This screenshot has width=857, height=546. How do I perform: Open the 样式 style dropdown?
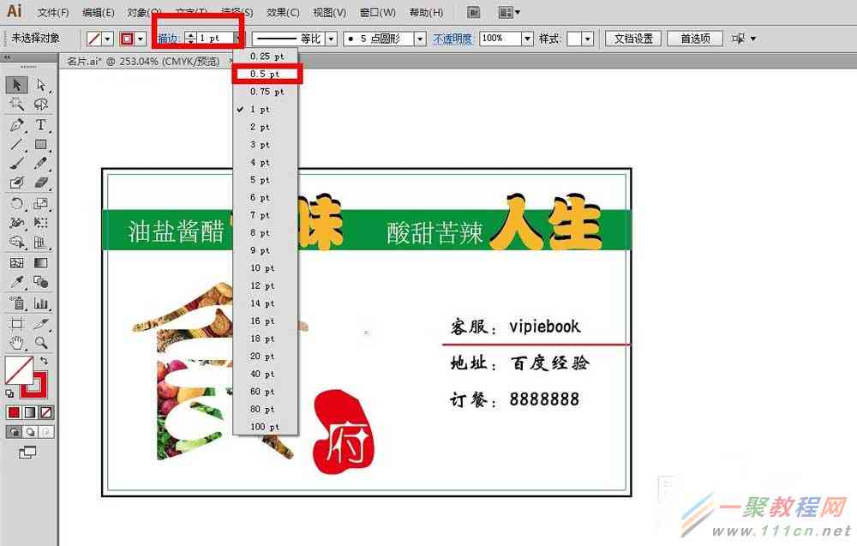coord(588,39)
